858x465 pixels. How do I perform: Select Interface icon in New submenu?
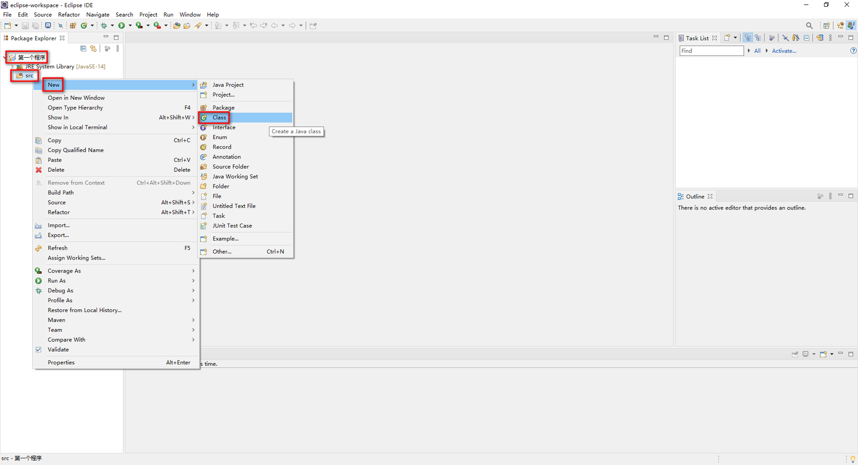coord(204,127)
